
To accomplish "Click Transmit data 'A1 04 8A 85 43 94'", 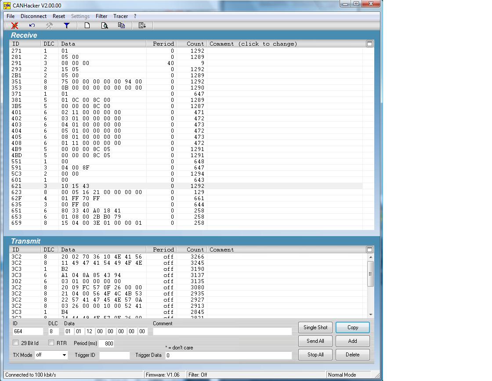I will tap(91, 275).
